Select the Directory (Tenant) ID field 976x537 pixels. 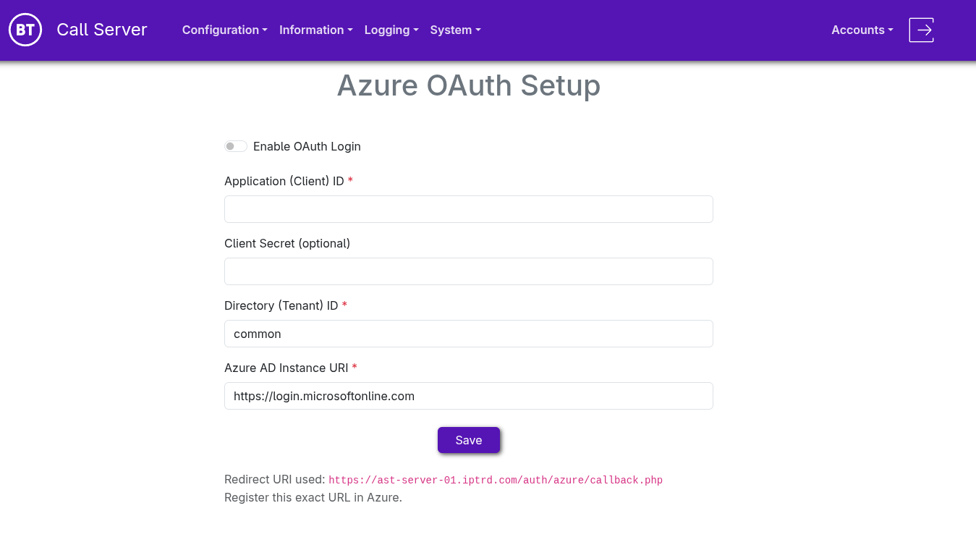tap(469, 334)
